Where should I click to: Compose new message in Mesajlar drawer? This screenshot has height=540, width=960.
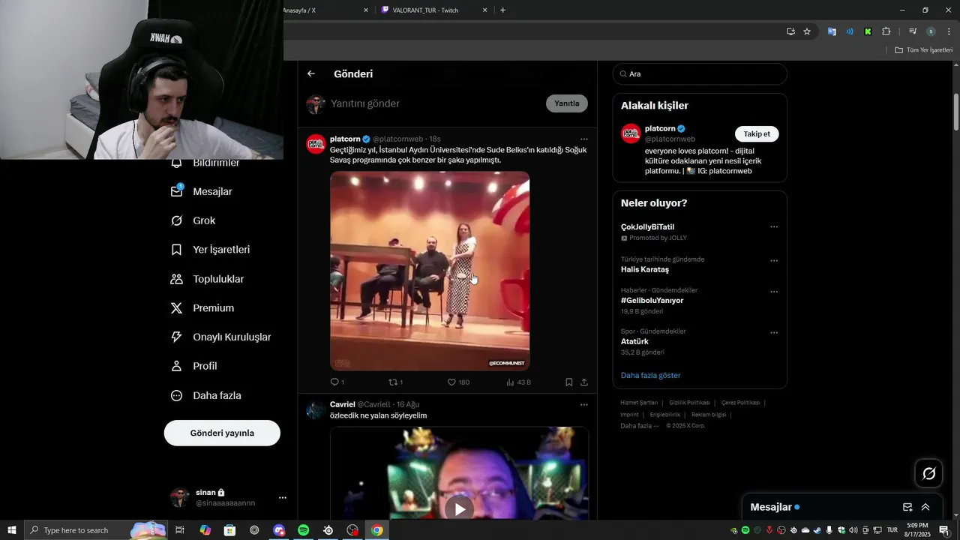(x=907, y=507)
